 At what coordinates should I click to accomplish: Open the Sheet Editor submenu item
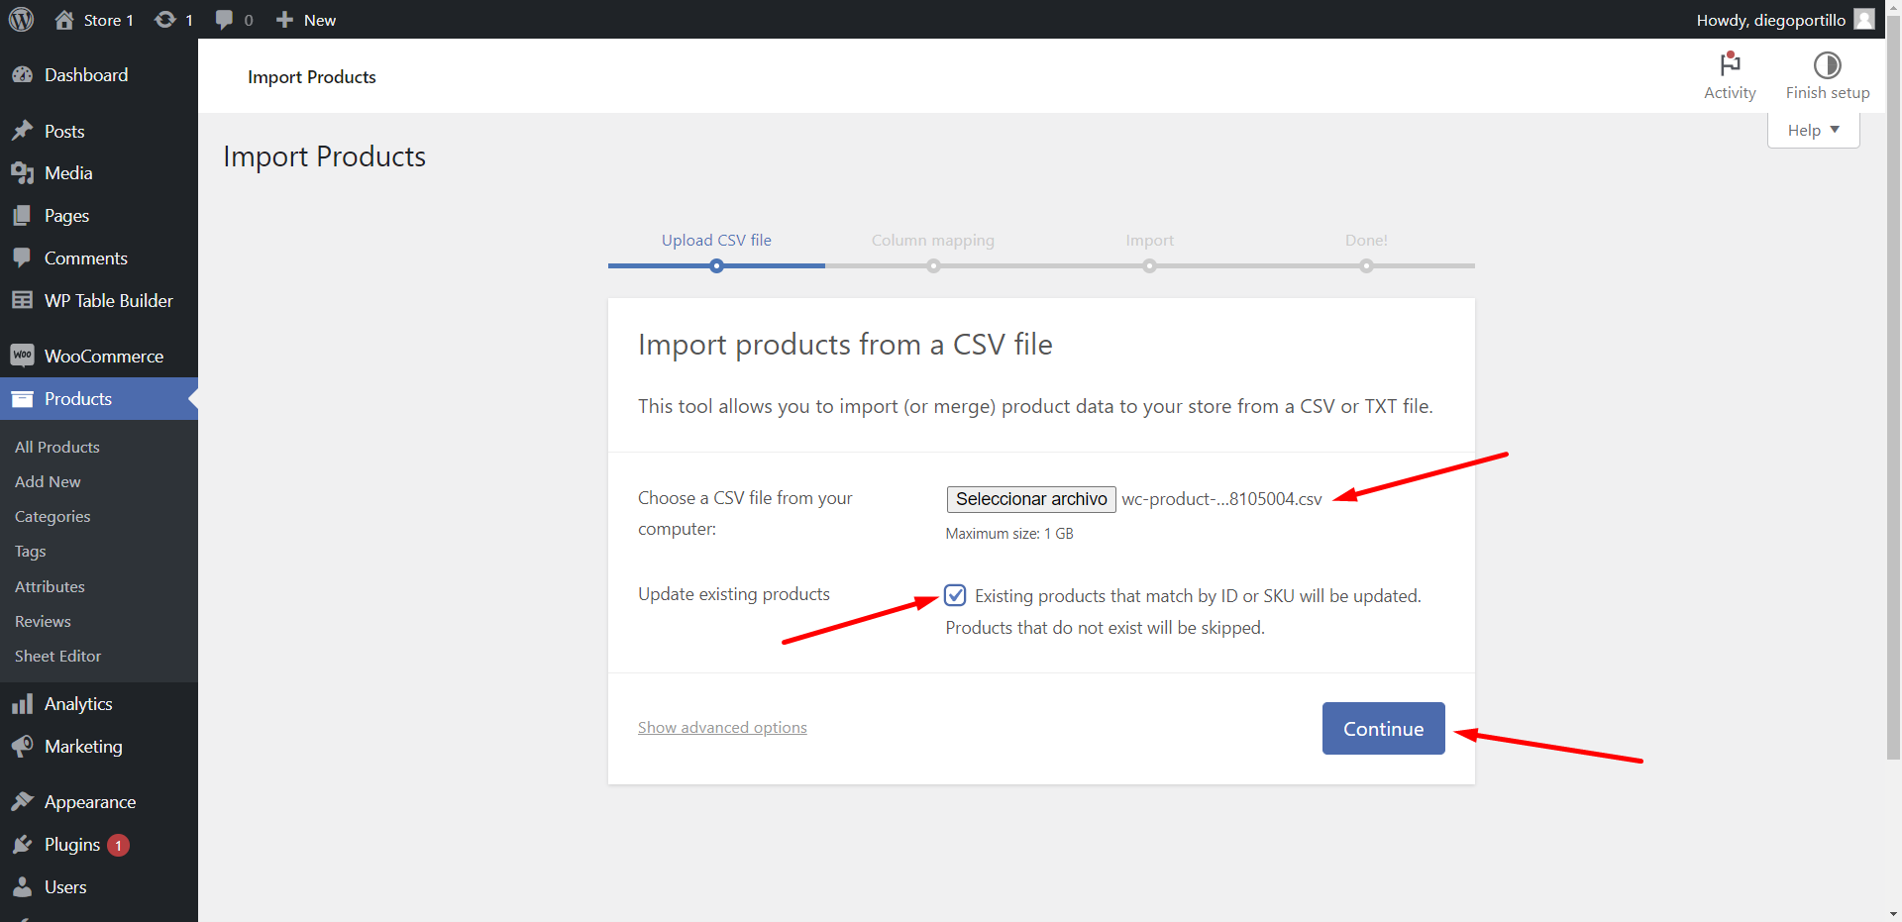[57, 657]
